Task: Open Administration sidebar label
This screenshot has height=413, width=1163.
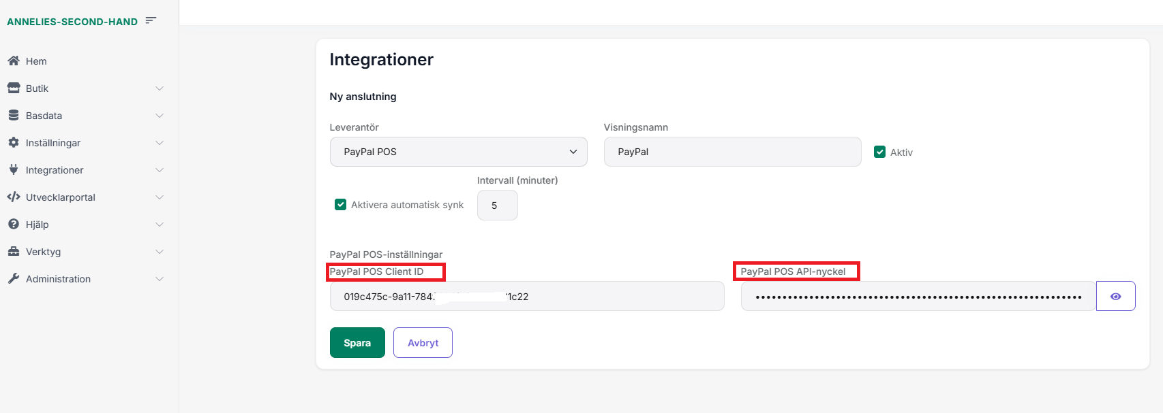Action: [x=58, y=279]
